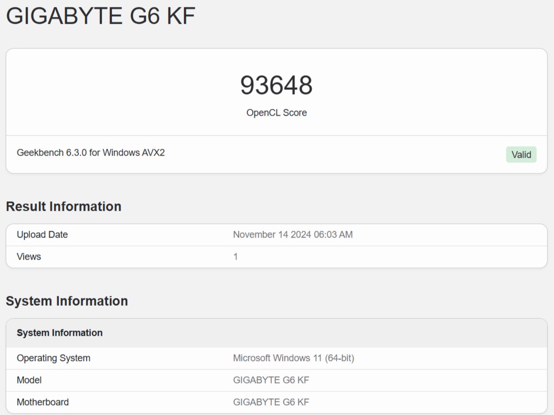
Task: Select the Motherboard value GIGABYTE G6 KF
Action: point(271,402)
